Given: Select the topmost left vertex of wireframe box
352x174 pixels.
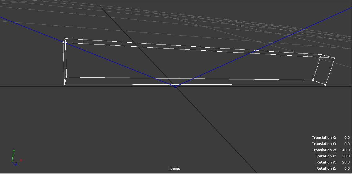Looking at the screenshot, I should tap(65, 39).
